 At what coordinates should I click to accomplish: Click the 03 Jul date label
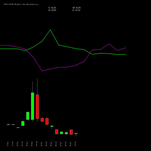click(51, 144)
